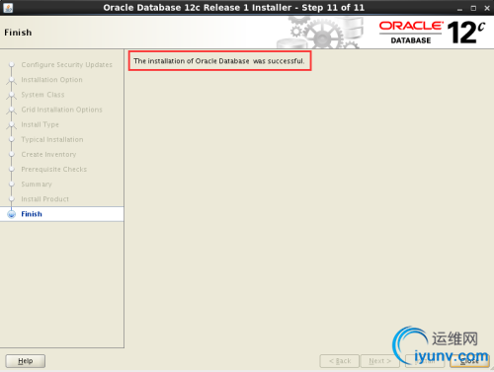Viewport: 494px width, 372px height.
Task: Select the Prerequisite Checks step
Action: point(54,170)
